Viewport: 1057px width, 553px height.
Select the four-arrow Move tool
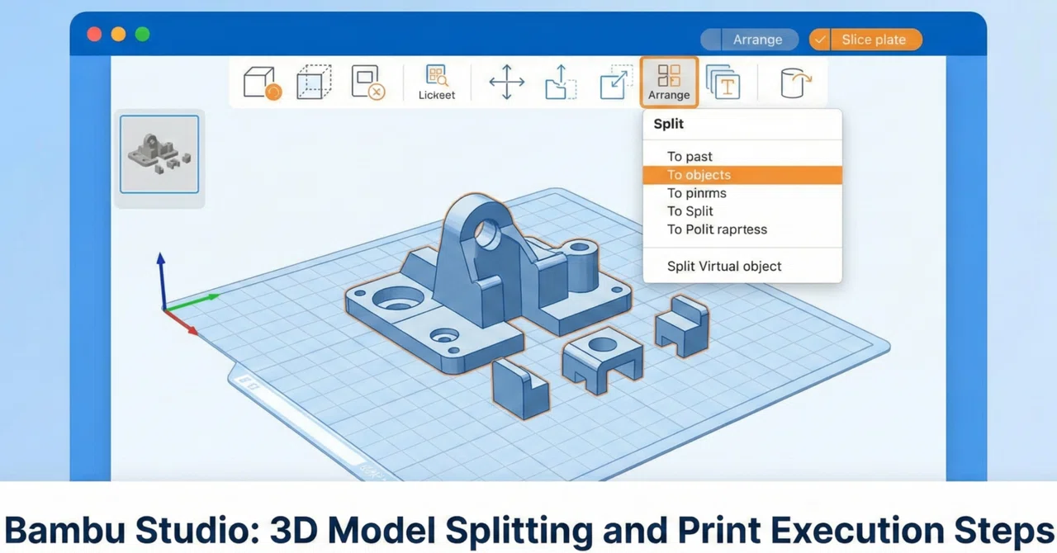506,83
